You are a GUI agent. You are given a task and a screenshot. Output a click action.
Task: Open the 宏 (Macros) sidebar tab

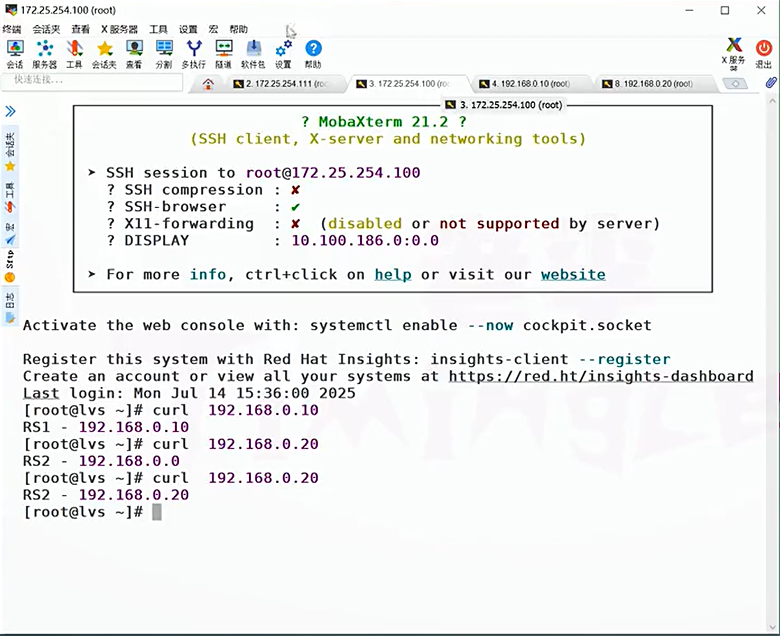[x=10, y=234]
